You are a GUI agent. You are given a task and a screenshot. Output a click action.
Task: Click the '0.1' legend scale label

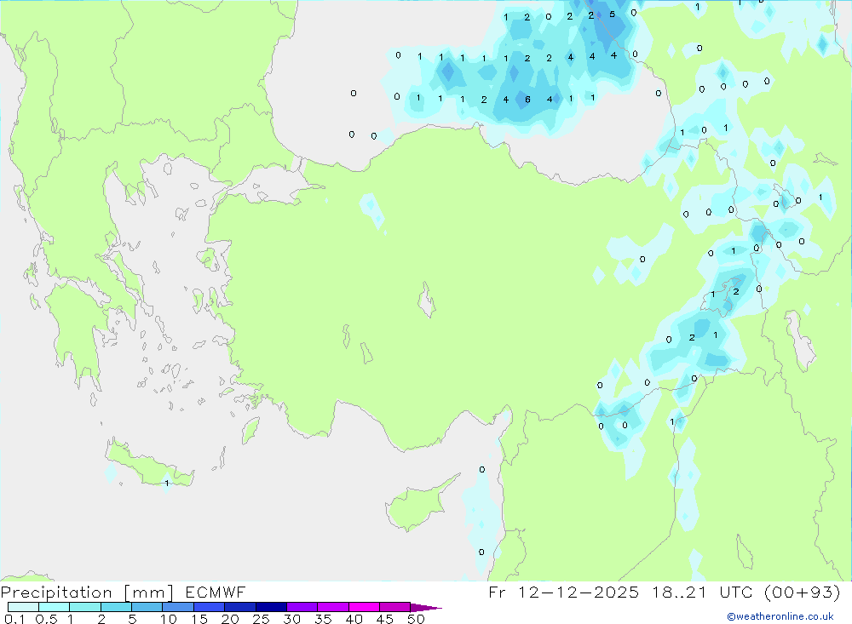[14, 619]
